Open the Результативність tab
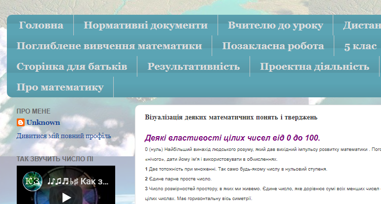 click(193, 66)
